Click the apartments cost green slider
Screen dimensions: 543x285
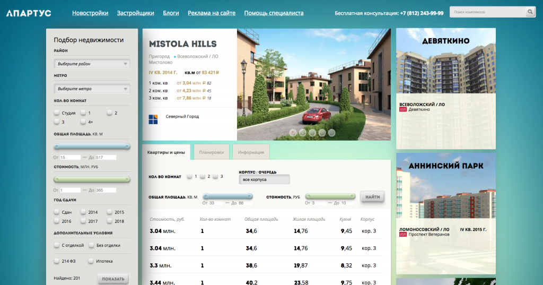330,196
